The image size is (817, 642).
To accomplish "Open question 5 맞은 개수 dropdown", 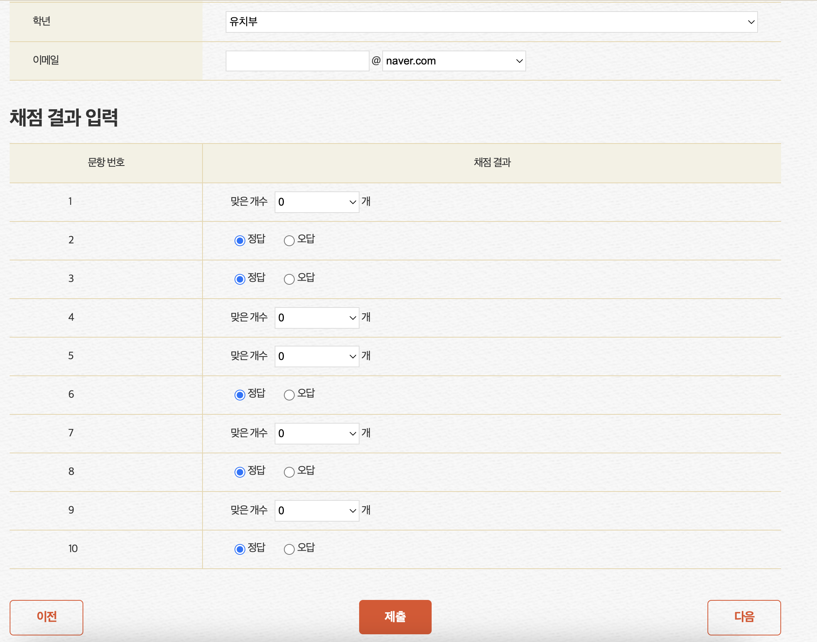I will coord(317,356).
